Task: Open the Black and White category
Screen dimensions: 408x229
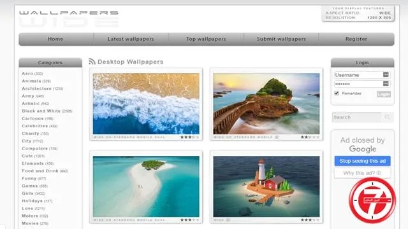Action: [x=47, y=111]
